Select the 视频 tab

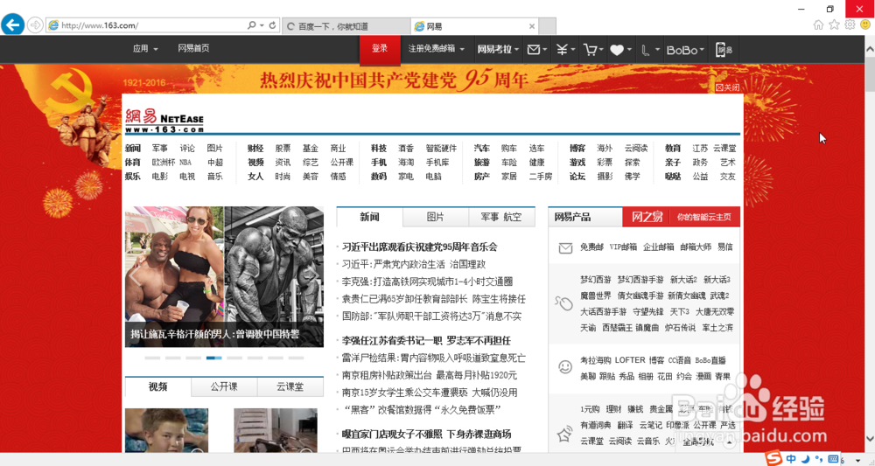157,386
